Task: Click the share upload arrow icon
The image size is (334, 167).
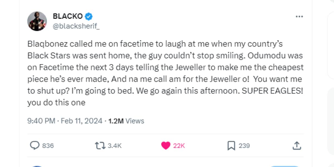Action: coord(297,145)
